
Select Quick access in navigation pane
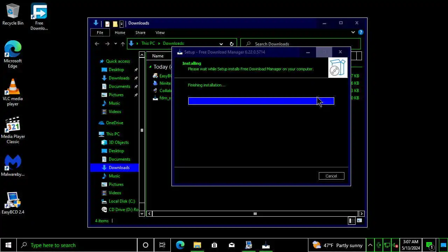118,61
